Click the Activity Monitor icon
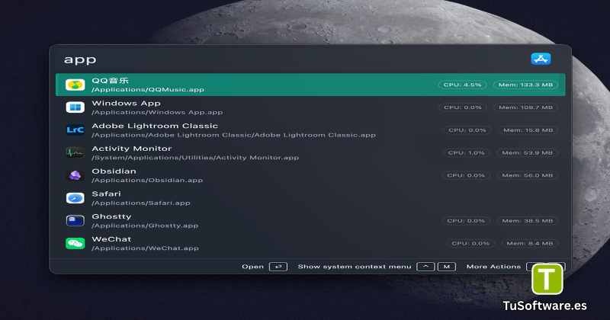610x320 pixels. coord(75,152)
